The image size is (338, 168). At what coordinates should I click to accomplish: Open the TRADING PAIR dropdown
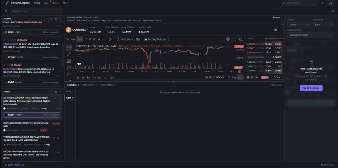(x=311, y=35)
